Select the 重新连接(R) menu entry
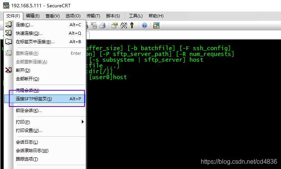Image resolution: width=281 pixels, height=169 pixels. (45, 53)
